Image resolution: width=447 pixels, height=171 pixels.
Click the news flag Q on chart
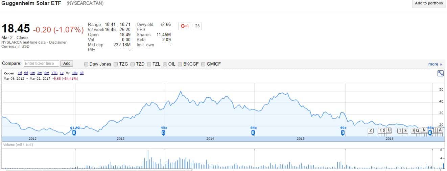417,131
